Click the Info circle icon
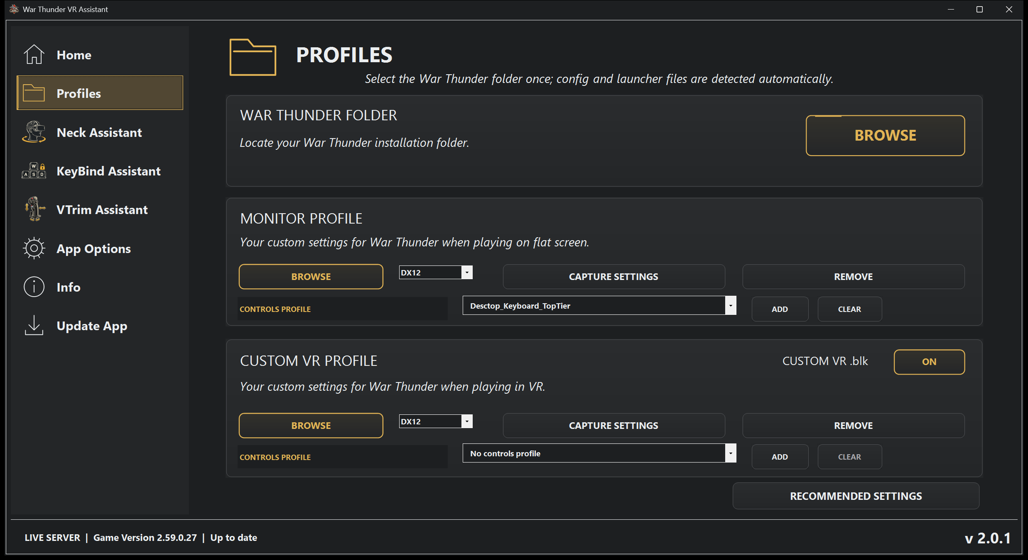 click(x=34, y=287)
